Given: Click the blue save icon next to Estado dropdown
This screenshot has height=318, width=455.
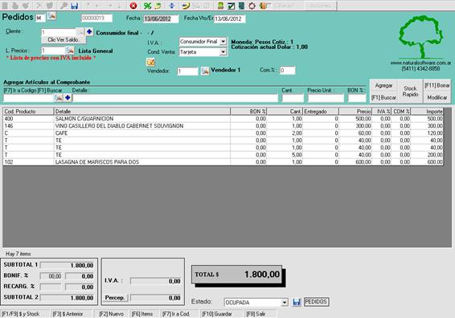Looking at the screenshot, I should click(x=297, y=302).
